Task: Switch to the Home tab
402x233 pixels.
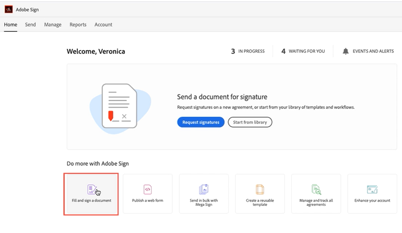Action: click(x=10, y=24)
